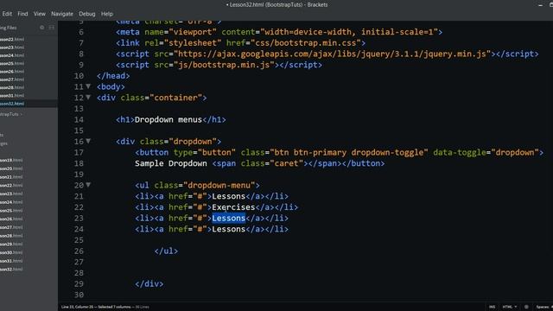Open Lesson30.html in project tree
Image resolution: width=553 pixels, height=311 pixels.
pos(11,252)
